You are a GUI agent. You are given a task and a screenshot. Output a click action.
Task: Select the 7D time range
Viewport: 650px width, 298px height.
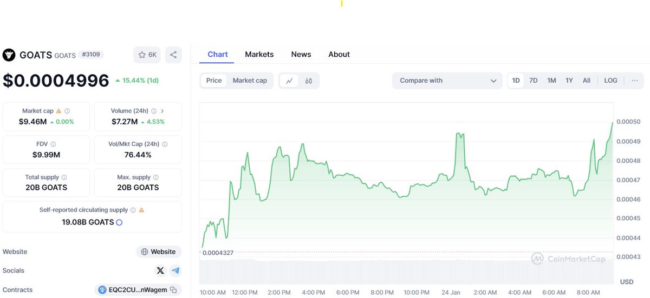534,81
